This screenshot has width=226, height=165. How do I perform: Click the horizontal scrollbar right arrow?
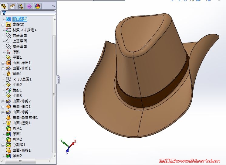tap(49, 161)
